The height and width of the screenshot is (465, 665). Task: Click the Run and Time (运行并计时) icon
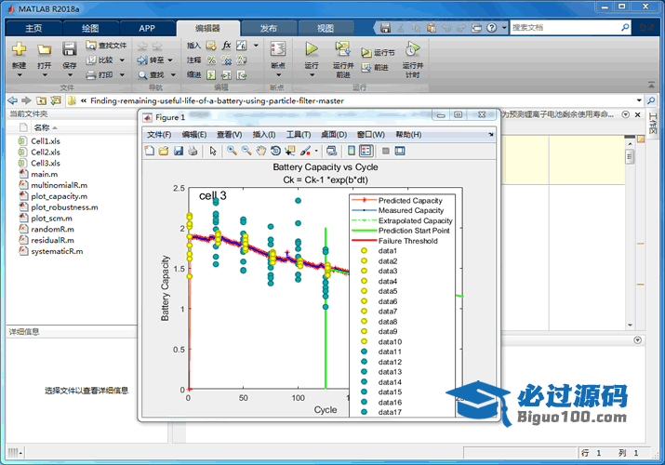[x=413, y=48]
